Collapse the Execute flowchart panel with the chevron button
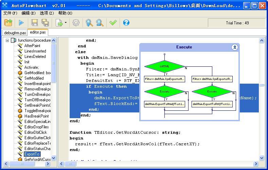 click(235, 47)
